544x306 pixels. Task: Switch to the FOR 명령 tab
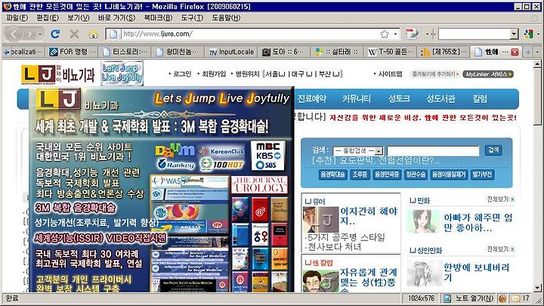tap(73, 52)
